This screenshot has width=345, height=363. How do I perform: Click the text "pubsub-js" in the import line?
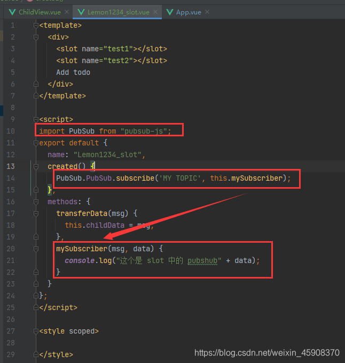144,132
